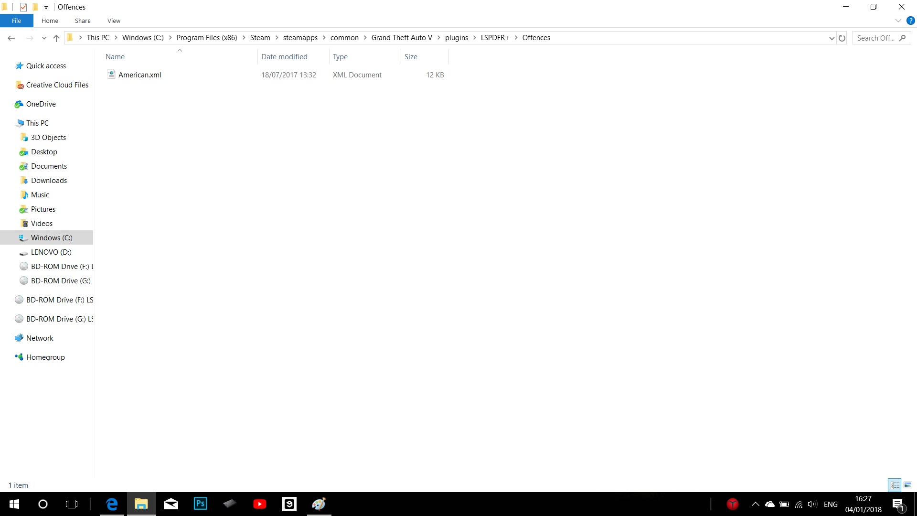The width and height of the screenshot is (917, 516).
Task: Open the Mail app in taskbar
Action: click(x=171, y=504)
